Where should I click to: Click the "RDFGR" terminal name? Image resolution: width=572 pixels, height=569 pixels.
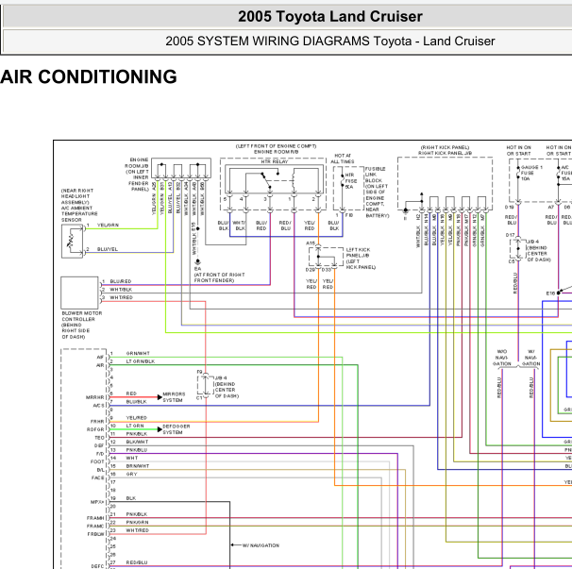pyautogui.click(x=95, y=429)
